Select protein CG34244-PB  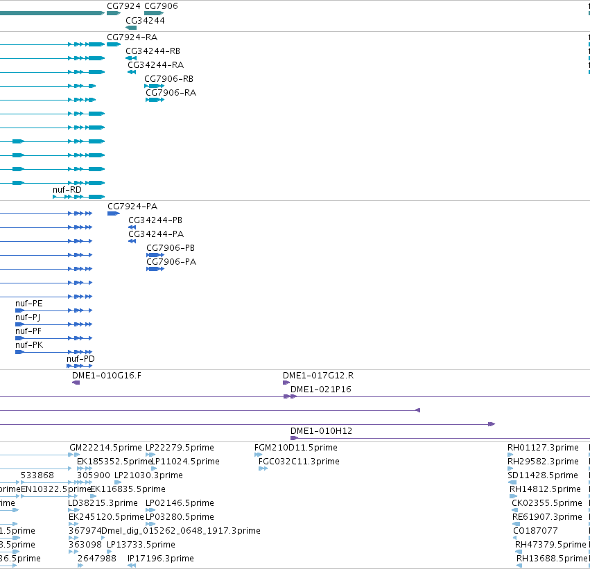point(132,227)
